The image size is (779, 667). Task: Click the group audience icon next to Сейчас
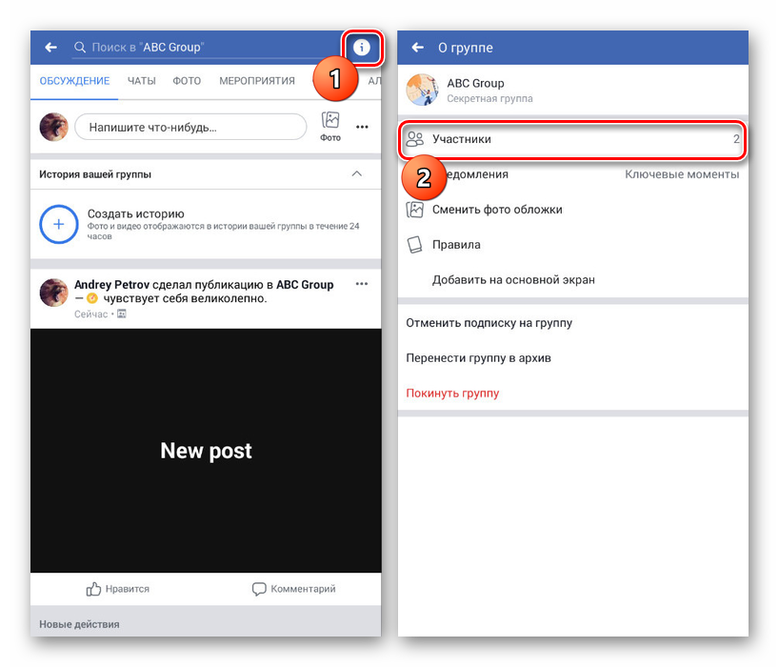(122, 313)
